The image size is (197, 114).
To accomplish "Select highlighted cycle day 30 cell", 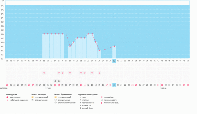I will [x=114, y=61].
